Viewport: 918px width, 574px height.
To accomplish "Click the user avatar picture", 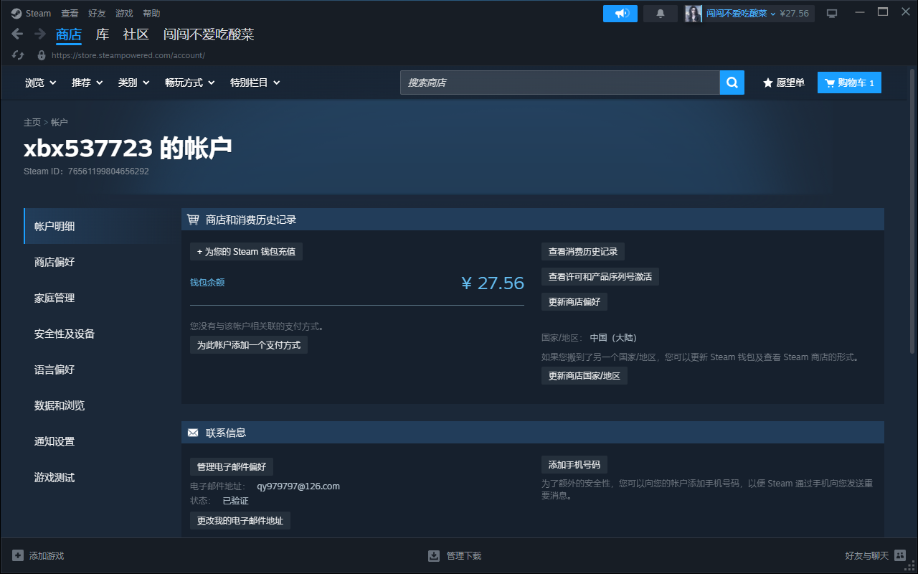I will (694, 14).
